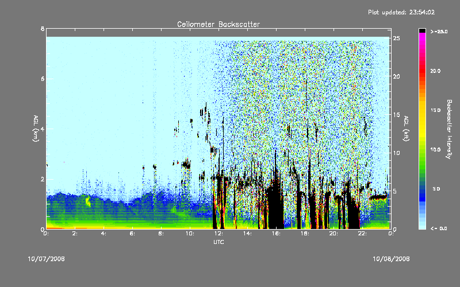Click the '10.0' colorbar tick label
This screenshot has width=460, height=287.
click(x=435, y=149)
